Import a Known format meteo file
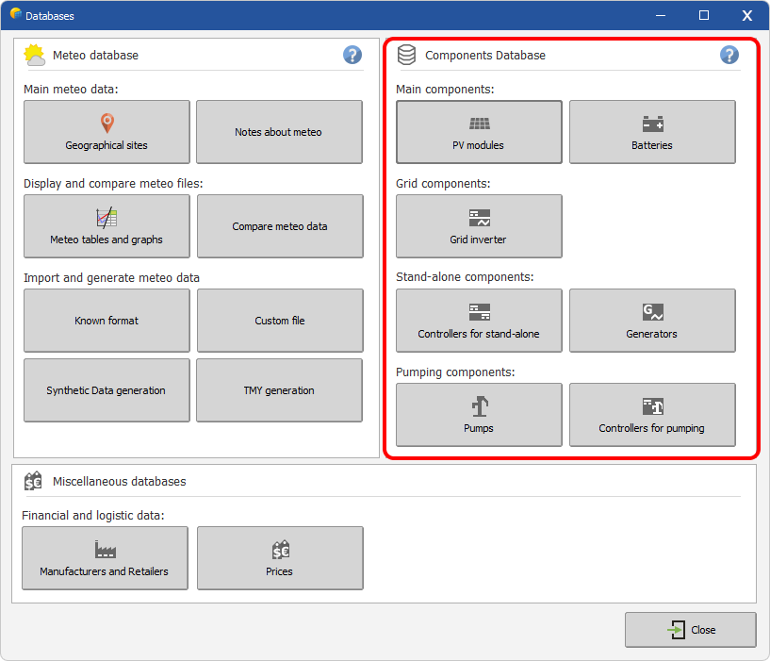Viewport: 770px width, 661px height. click(106, 321)
